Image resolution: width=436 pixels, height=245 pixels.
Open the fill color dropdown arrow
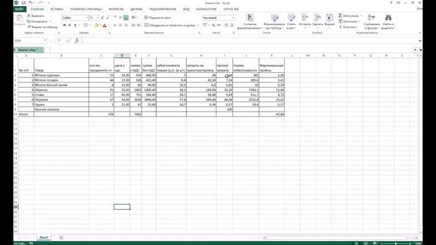tap(100, 25)
